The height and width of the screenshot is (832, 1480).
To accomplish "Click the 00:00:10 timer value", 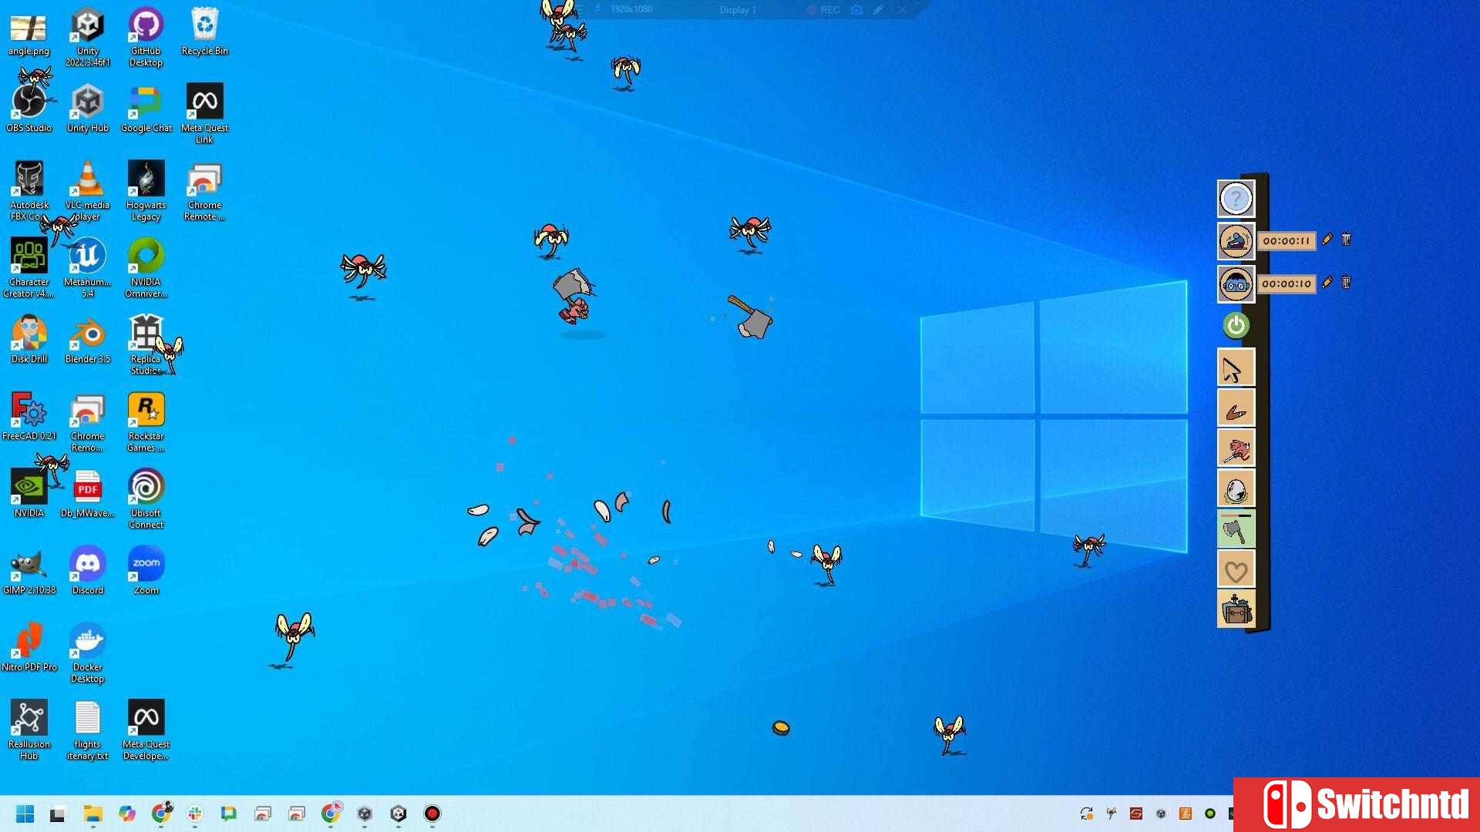I will point(1287,284).
